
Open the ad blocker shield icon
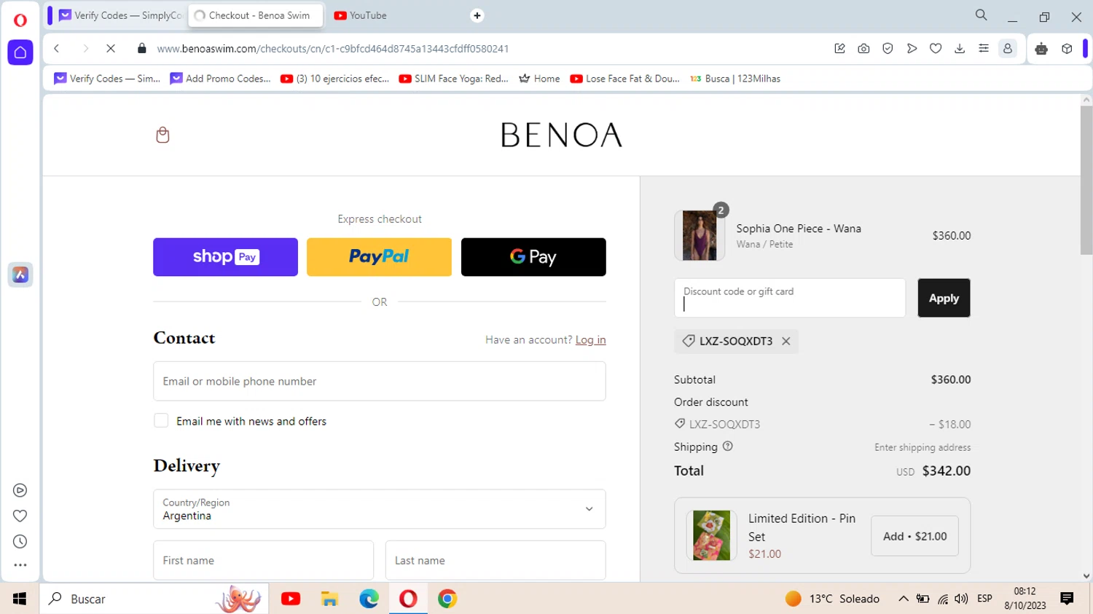(x=888, y=49)
